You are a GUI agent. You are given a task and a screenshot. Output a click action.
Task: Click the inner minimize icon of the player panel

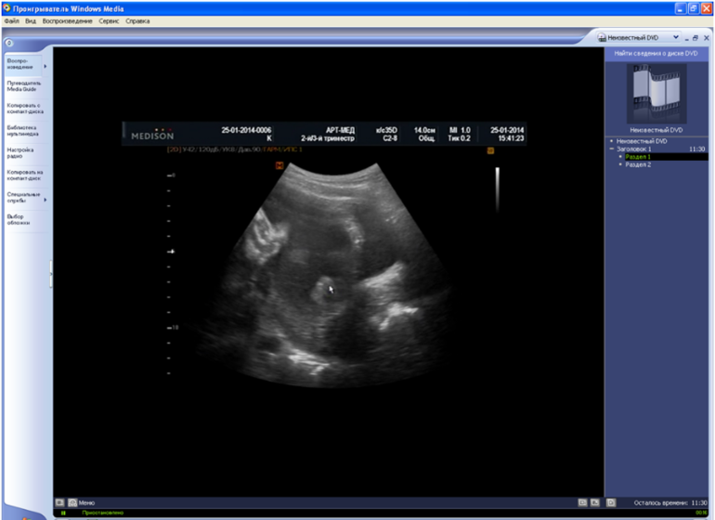[687, 38]
